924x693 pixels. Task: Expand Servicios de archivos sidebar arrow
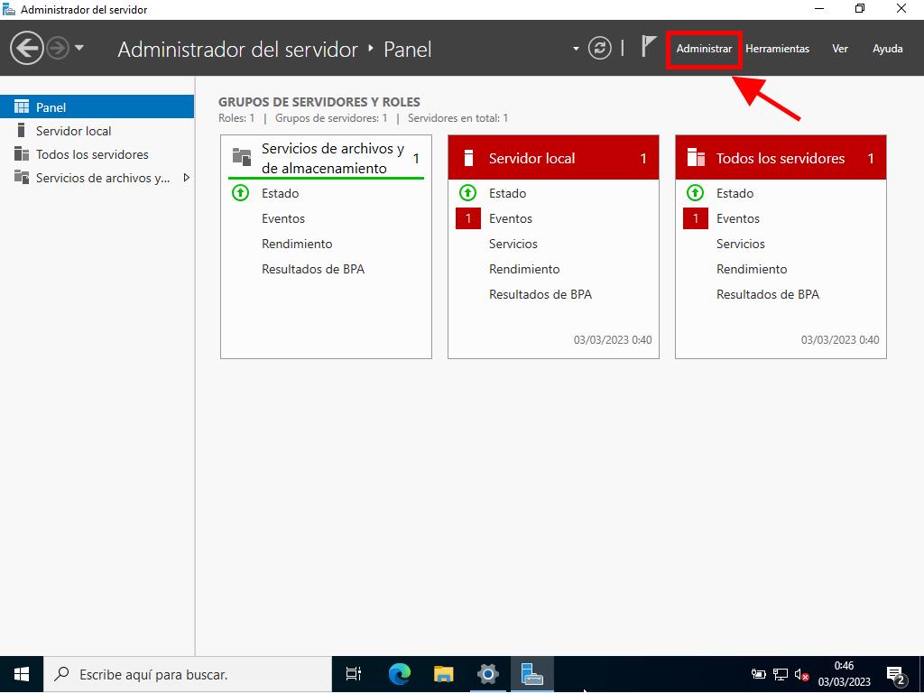point(187,178)
